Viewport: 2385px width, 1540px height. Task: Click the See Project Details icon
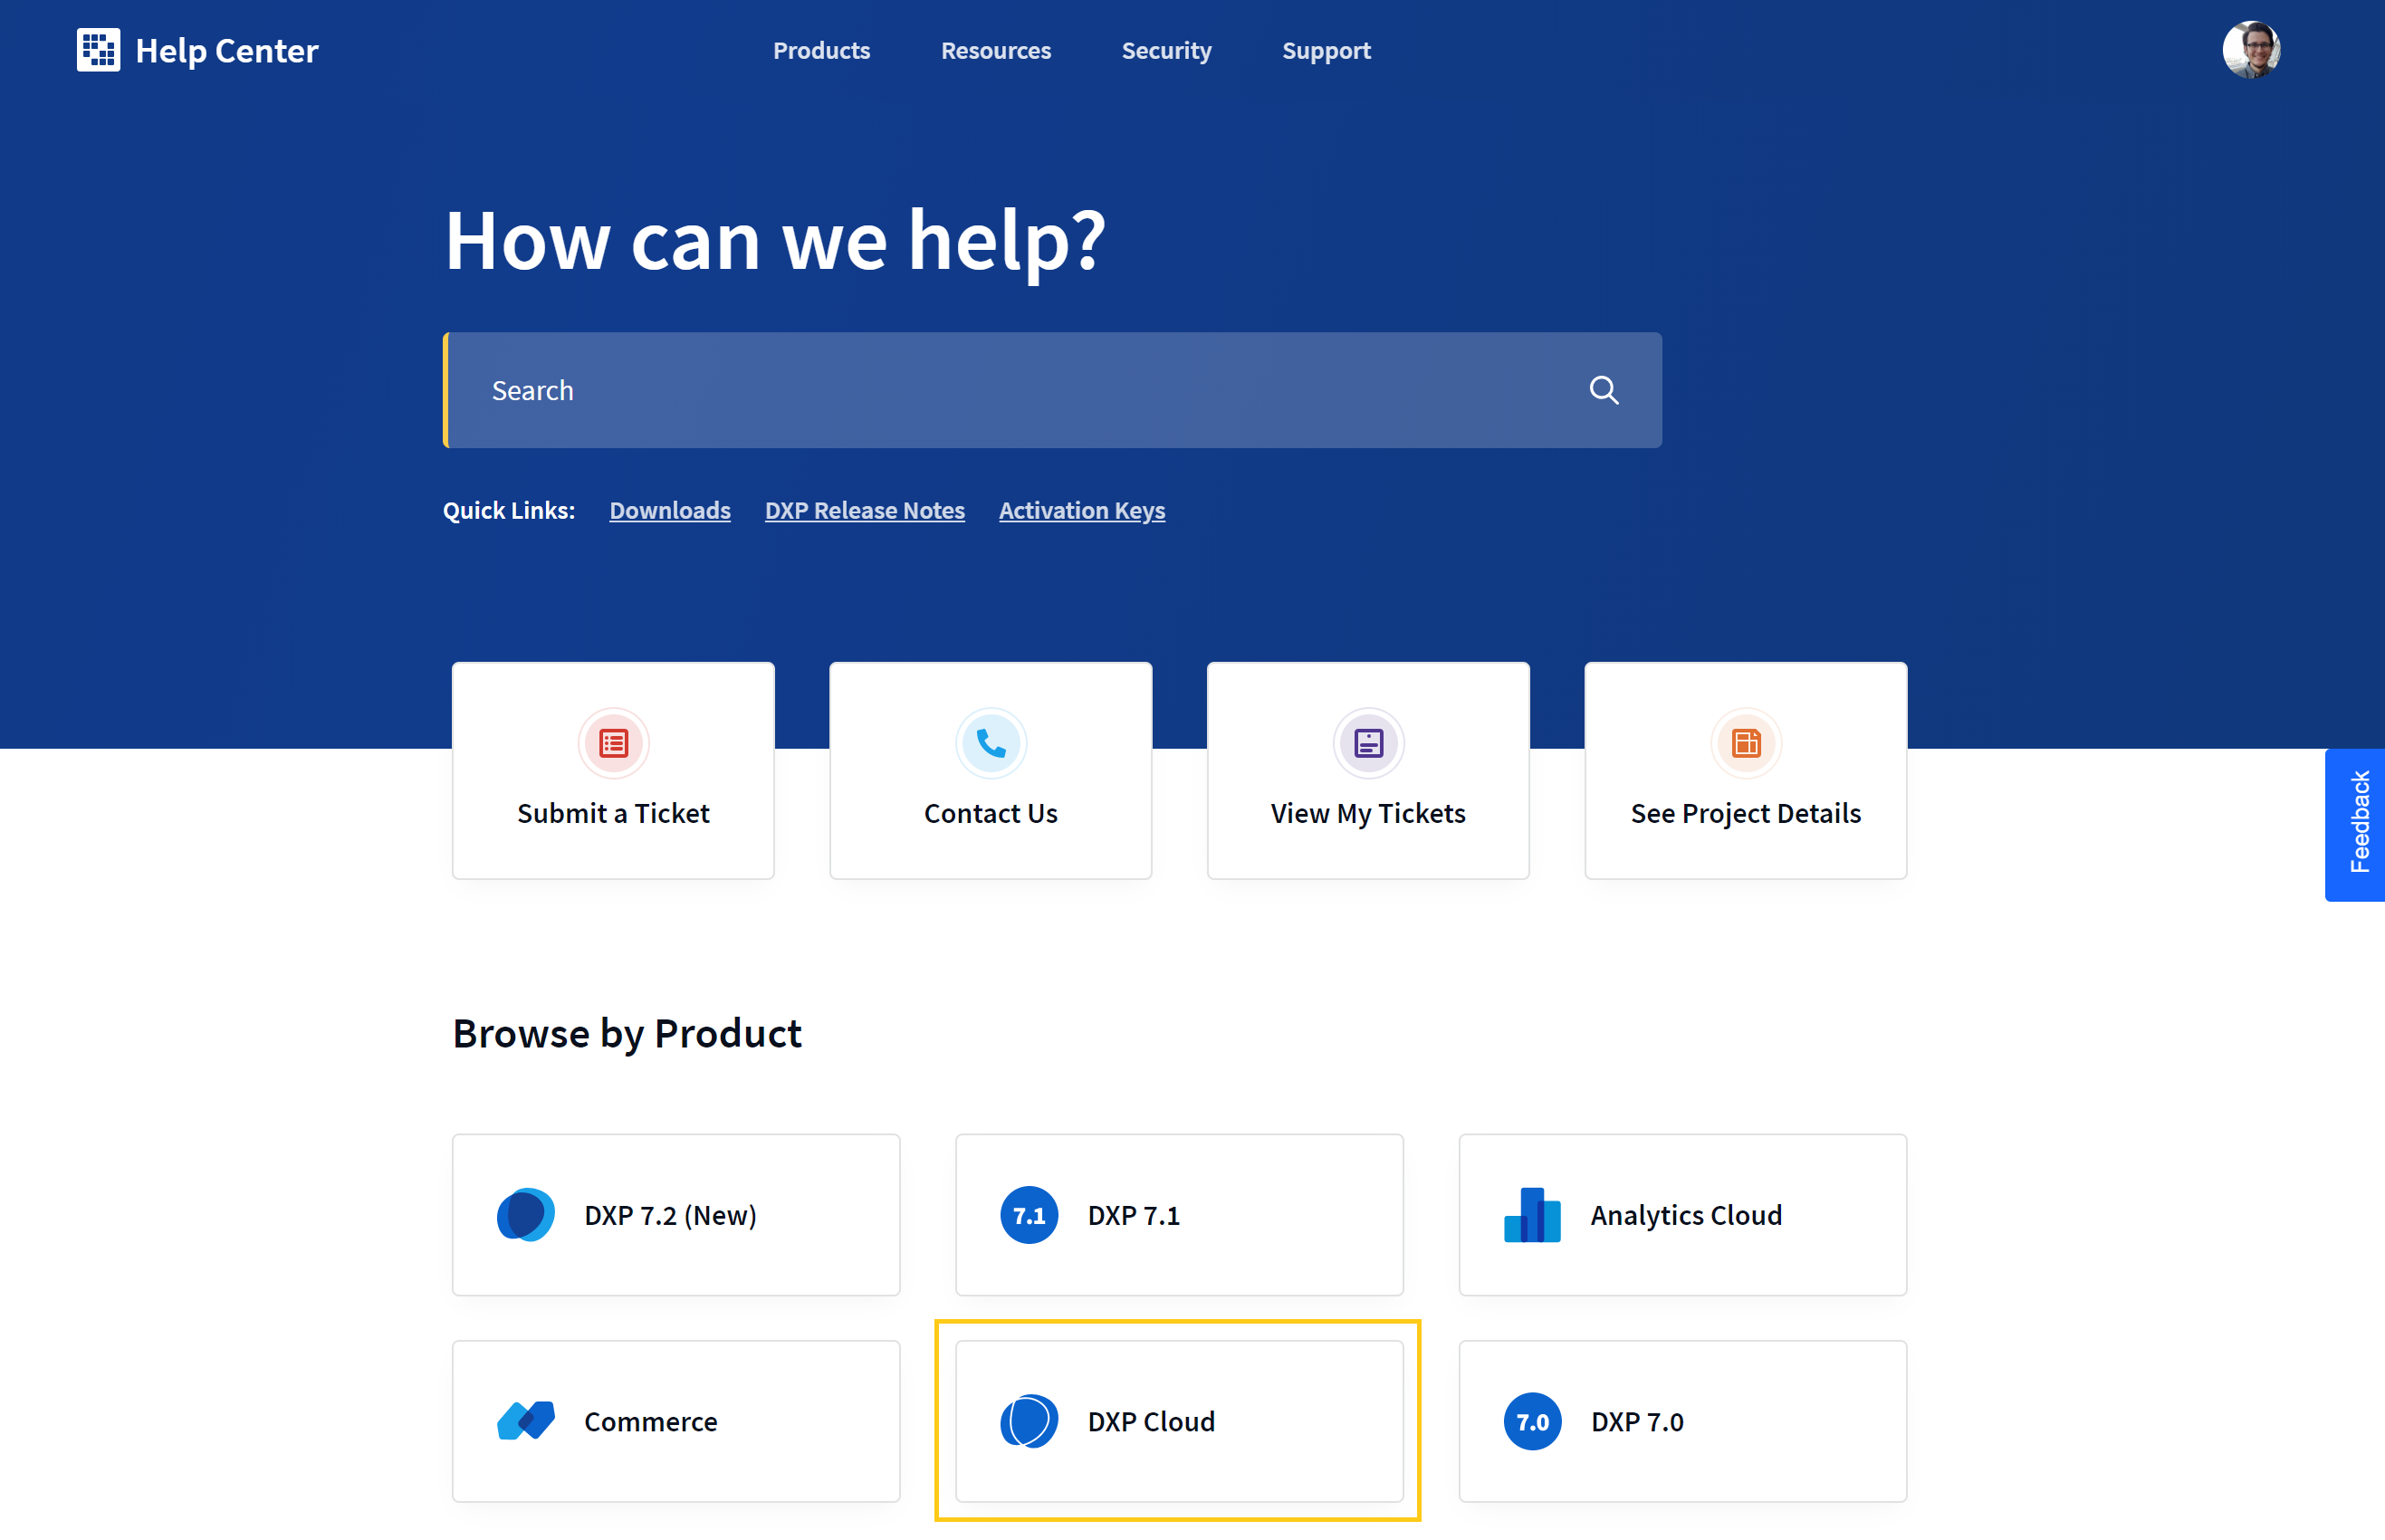[1746, 744]
